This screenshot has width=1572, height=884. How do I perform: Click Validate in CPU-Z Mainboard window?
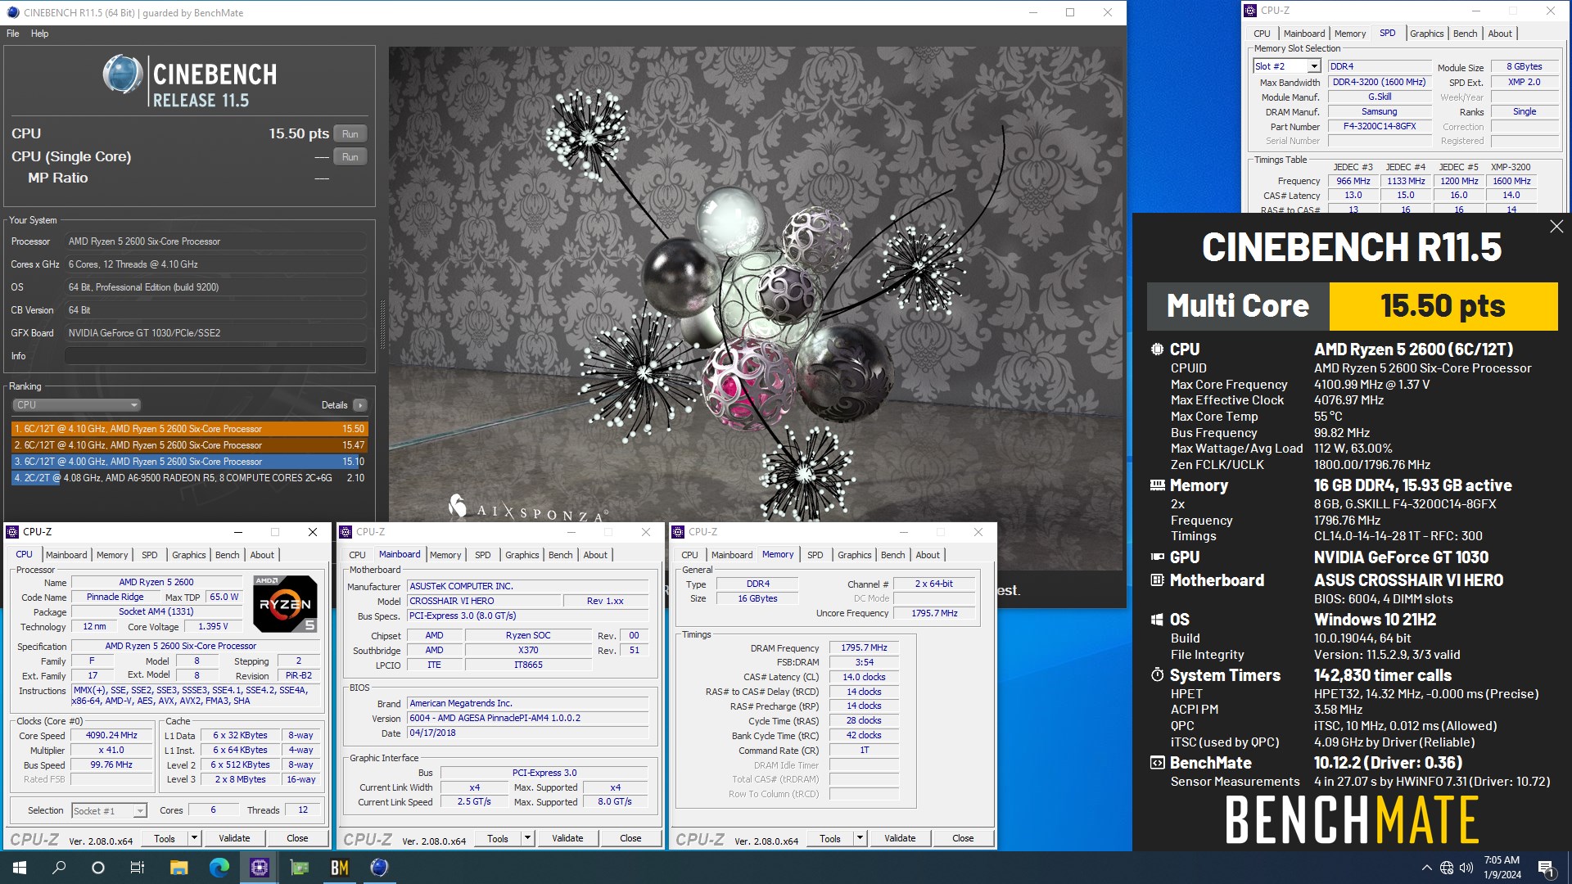(x=567, y=838)
